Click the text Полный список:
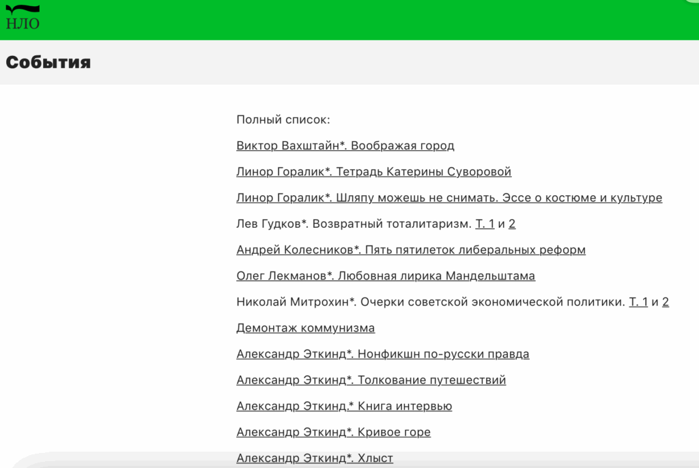 (x=283, y=119)
